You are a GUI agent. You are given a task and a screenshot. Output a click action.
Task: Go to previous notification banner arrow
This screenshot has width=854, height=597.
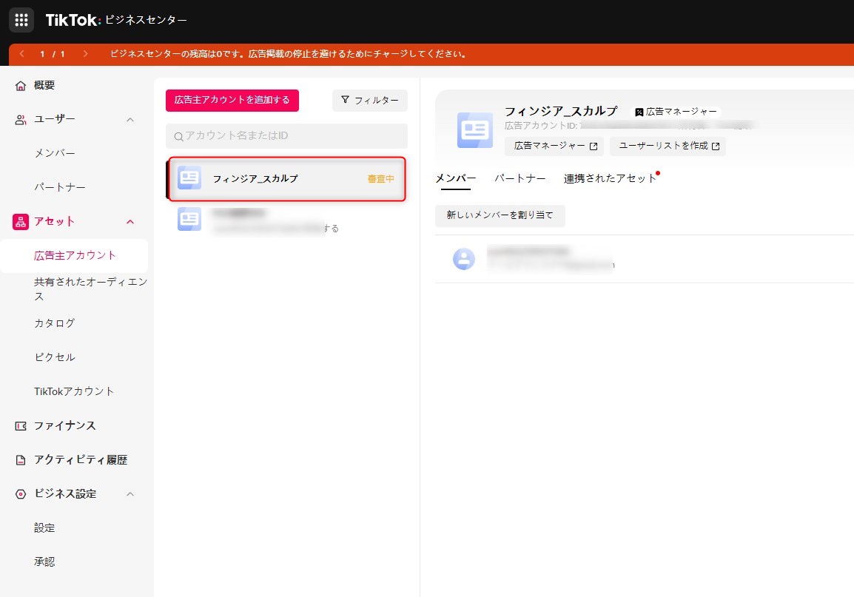coord(22,54)
